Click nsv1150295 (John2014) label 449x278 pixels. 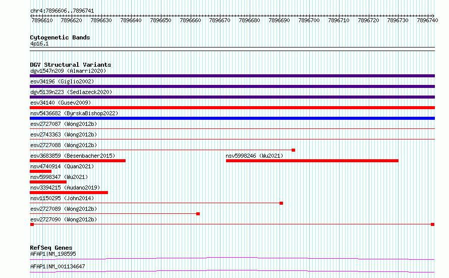tap(62, 198)
